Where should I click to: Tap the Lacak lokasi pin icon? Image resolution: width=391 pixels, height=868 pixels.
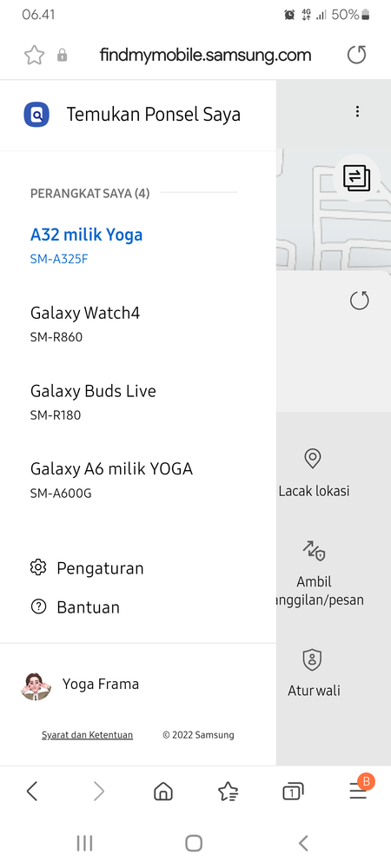coord(313,459)
